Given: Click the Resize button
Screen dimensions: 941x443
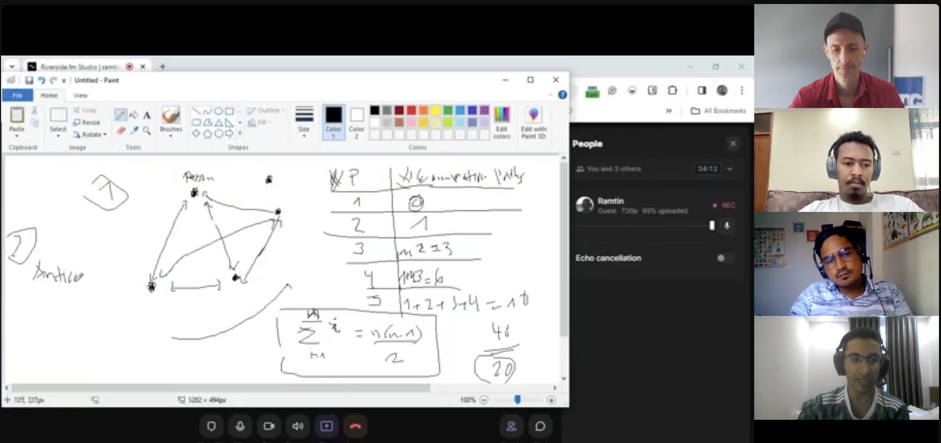Looking at the screenshot, I should (87, 122).
